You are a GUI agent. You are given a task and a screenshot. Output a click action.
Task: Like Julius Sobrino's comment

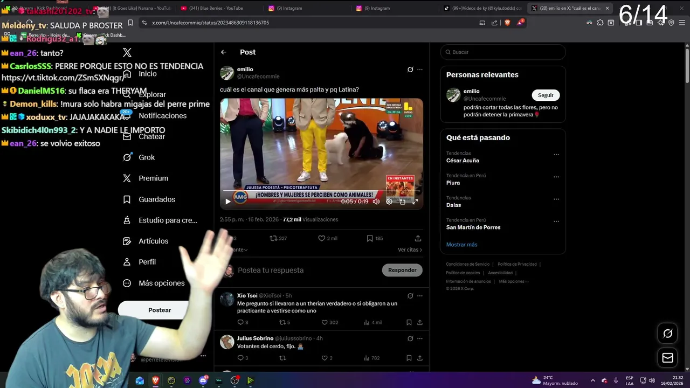tap(327, 358)
